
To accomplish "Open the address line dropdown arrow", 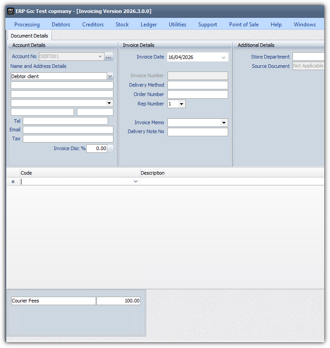I will (x=110, y=103).
